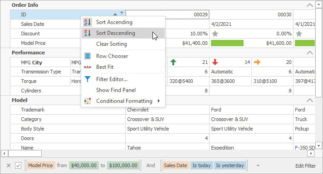Click the Is yesterday filter token
This screenshot has width=323, height=174.
pyautogui.click(x=230, y=165)
